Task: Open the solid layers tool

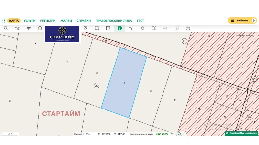Action: click(x=28, y=28)
